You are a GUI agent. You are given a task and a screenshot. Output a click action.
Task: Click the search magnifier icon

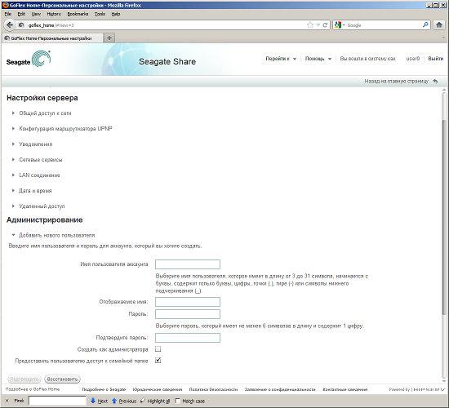tap(425, 25)
